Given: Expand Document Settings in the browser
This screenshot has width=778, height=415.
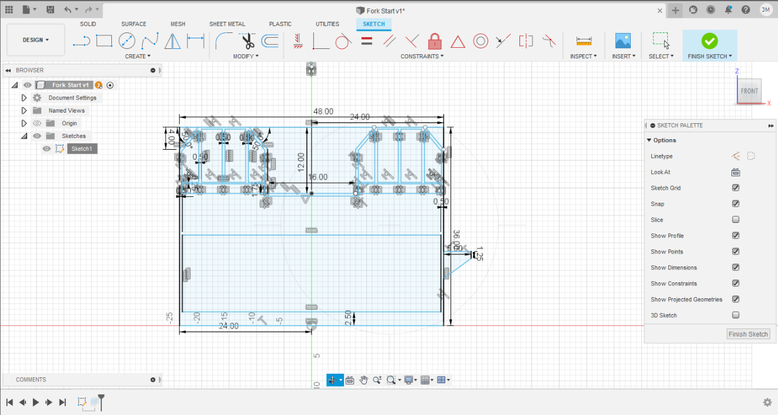Looking at the screenshot, I should pos(24,97).
